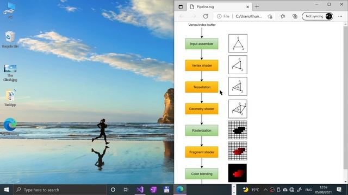Open the Favorites list

pyautogui.click(x=283, y=16)
